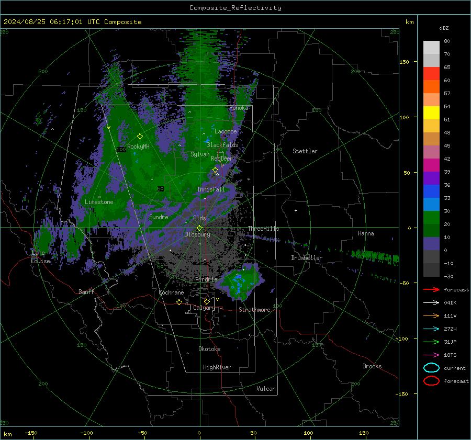Click the Okotoks city label

[x=209, y=349]
